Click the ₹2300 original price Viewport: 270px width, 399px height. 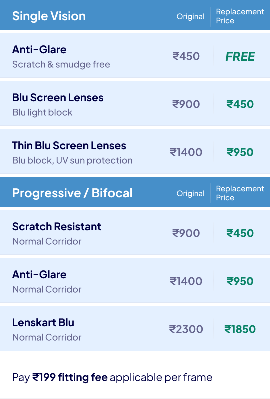click(186, 329)
